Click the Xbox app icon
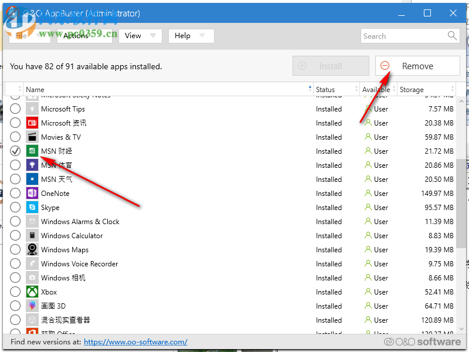469x352 pixels. [33, 292]
